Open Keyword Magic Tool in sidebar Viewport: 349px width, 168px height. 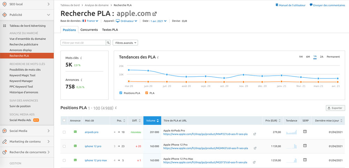point(22,75)
